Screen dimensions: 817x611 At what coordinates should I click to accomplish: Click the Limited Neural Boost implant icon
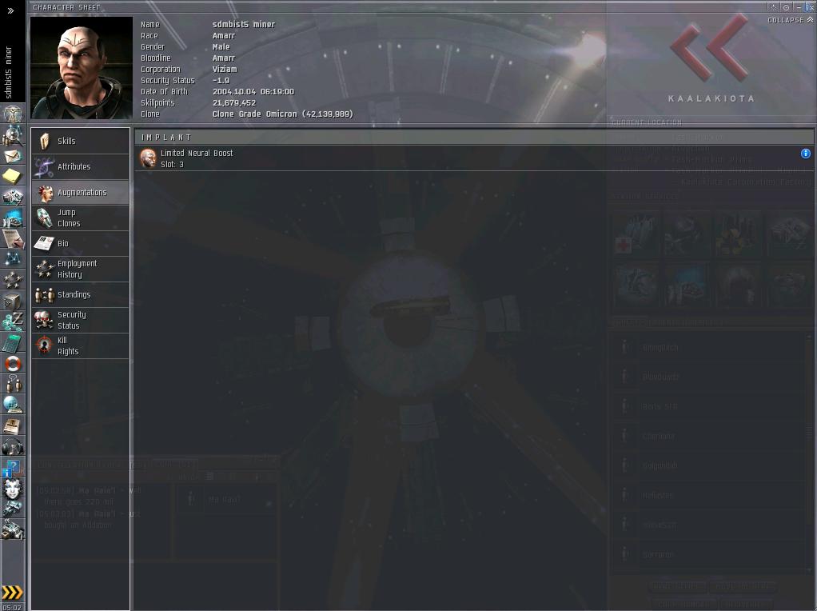coord(148,158)
